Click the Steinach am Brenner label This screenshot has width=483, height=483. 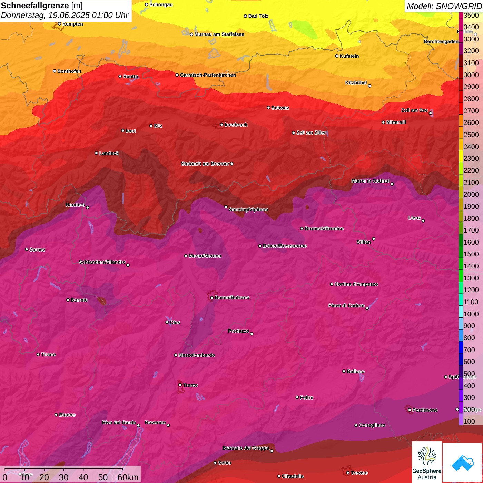coord(205,164)
